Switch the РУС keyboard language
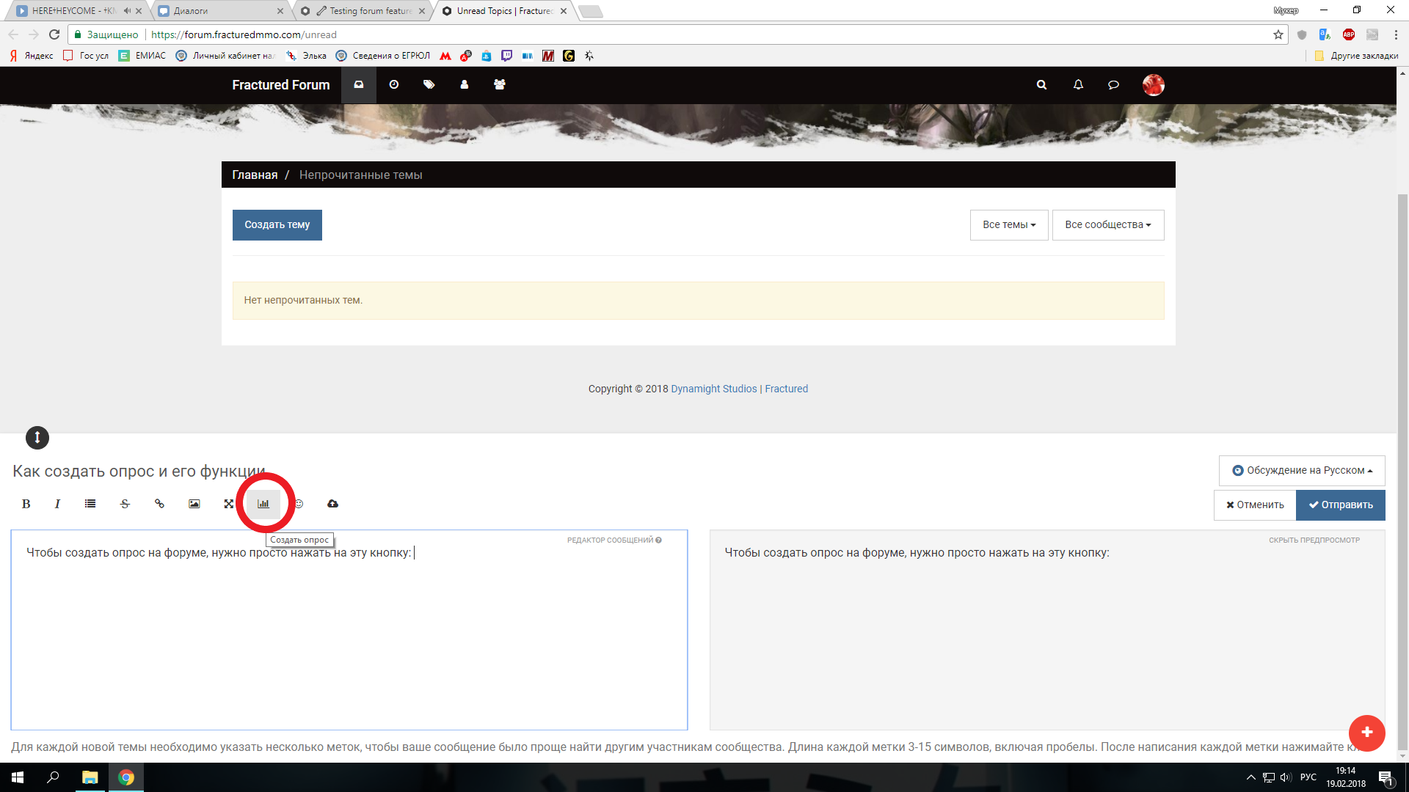This screenshot has width=1409, height=792. click(x=1308, y=777)
